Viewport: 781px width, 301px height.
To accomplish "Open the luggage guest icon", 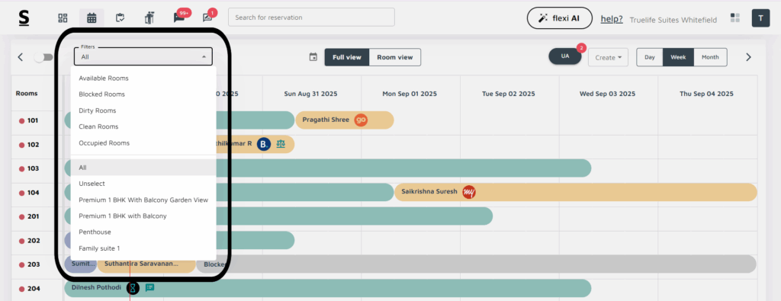I will [149, 18].
